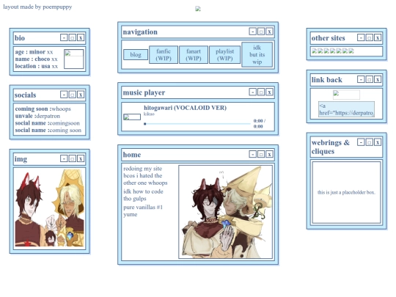Click the 'unvale :derpatron' social line

pyautogui.click(x=37, y=116)
